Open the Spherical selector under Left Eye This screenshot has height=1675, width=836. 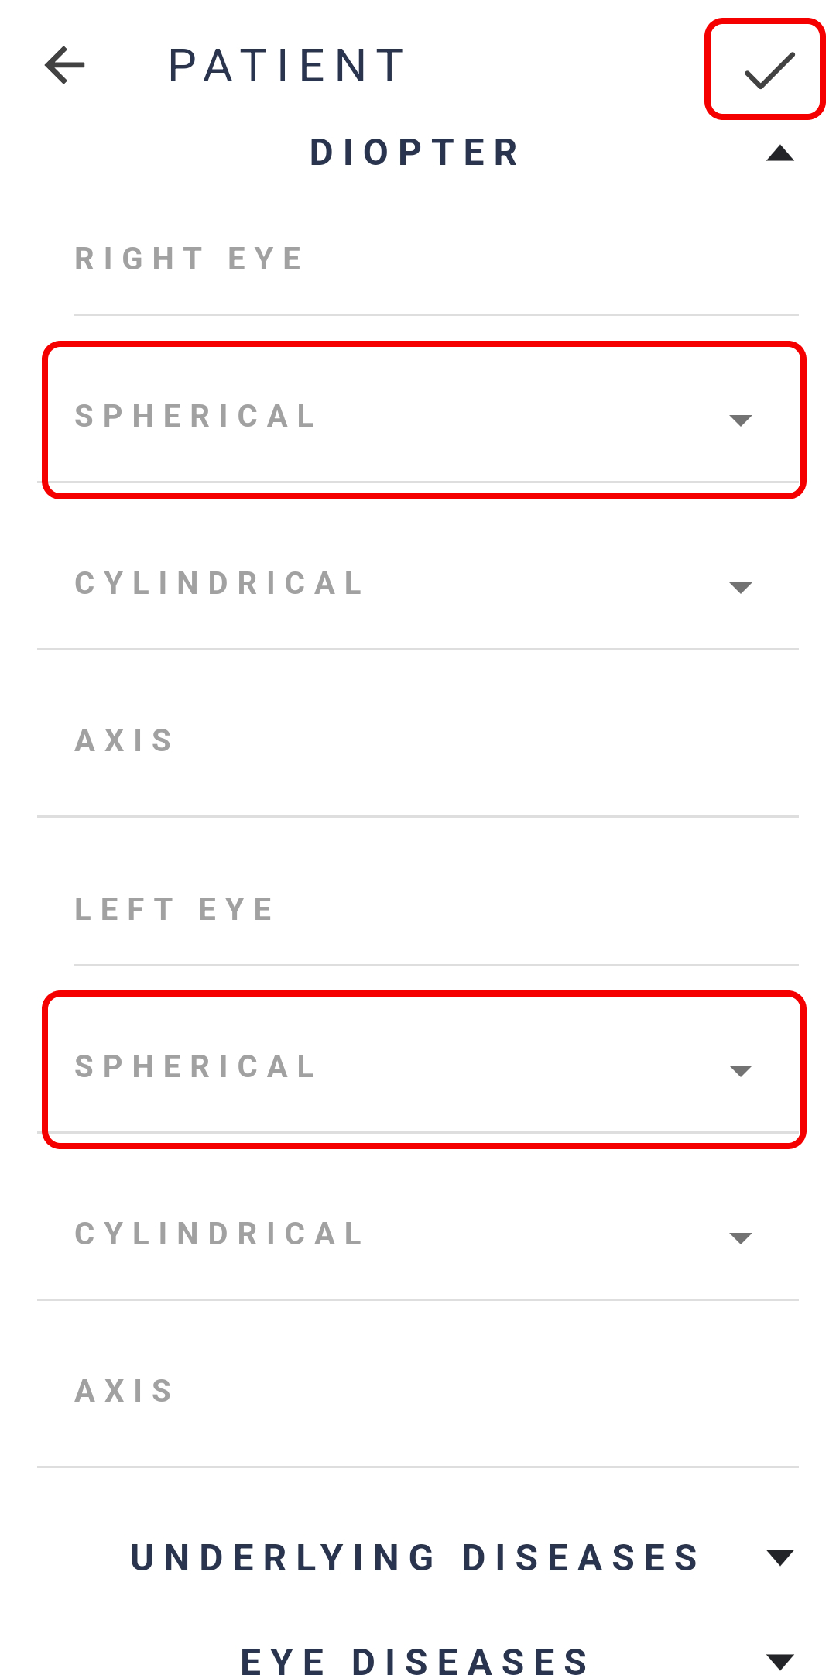[x=418, y=1069]
